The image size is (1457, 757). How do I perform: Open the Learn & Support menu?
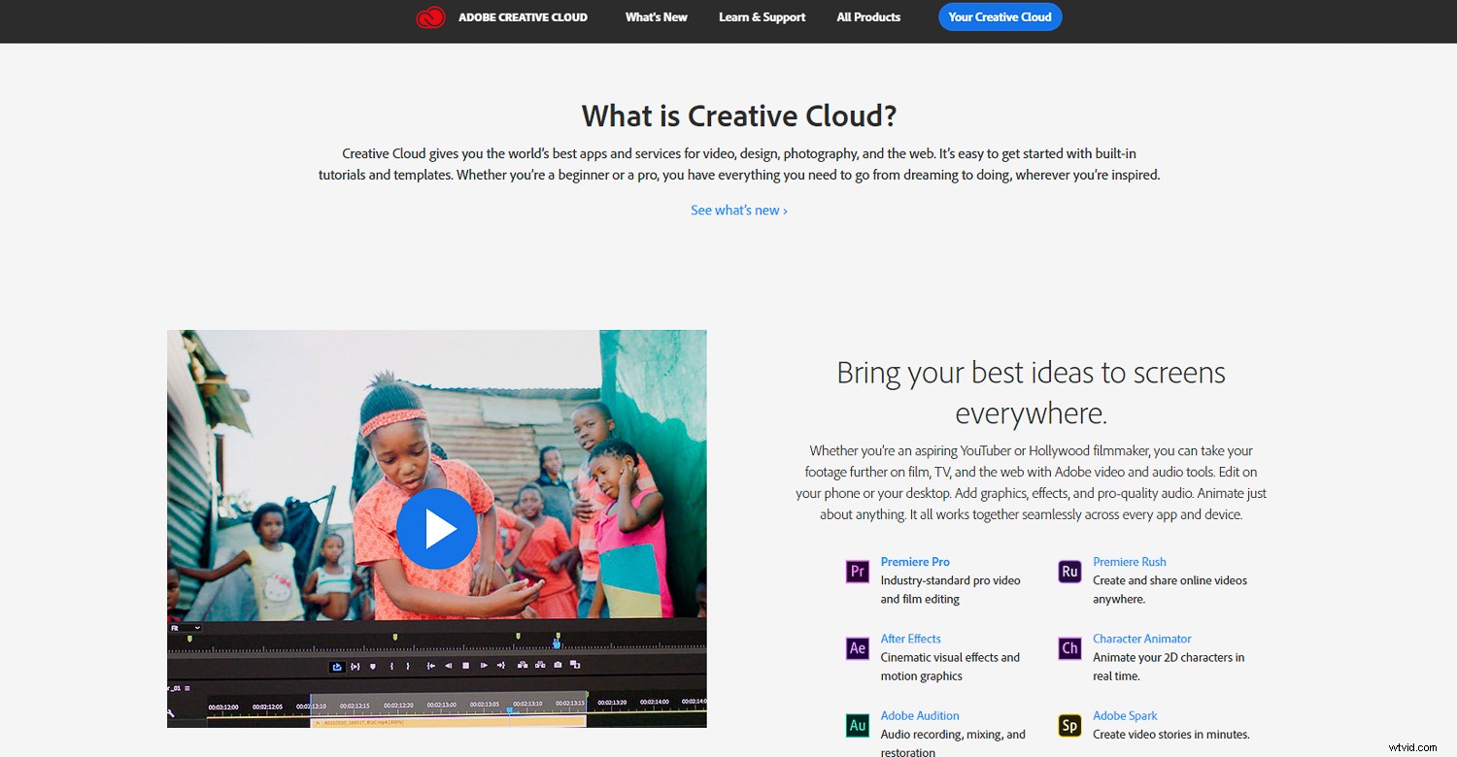point(762,16)
